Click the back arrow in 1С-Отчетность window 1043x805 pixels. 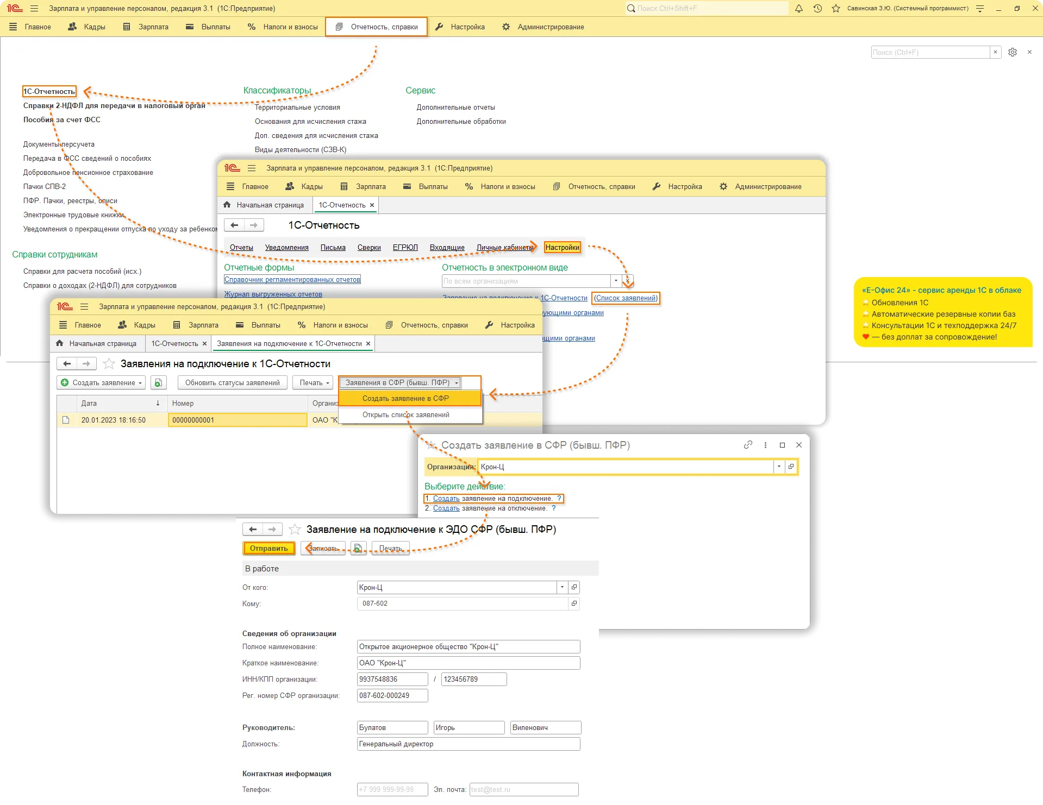click(234, 225)
